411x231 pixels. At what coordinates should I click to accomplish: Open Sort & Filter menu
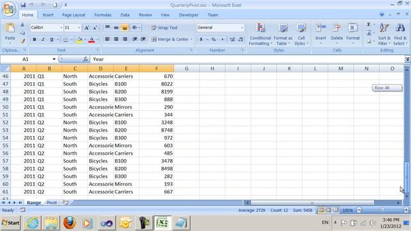click(x=384, y=34)
